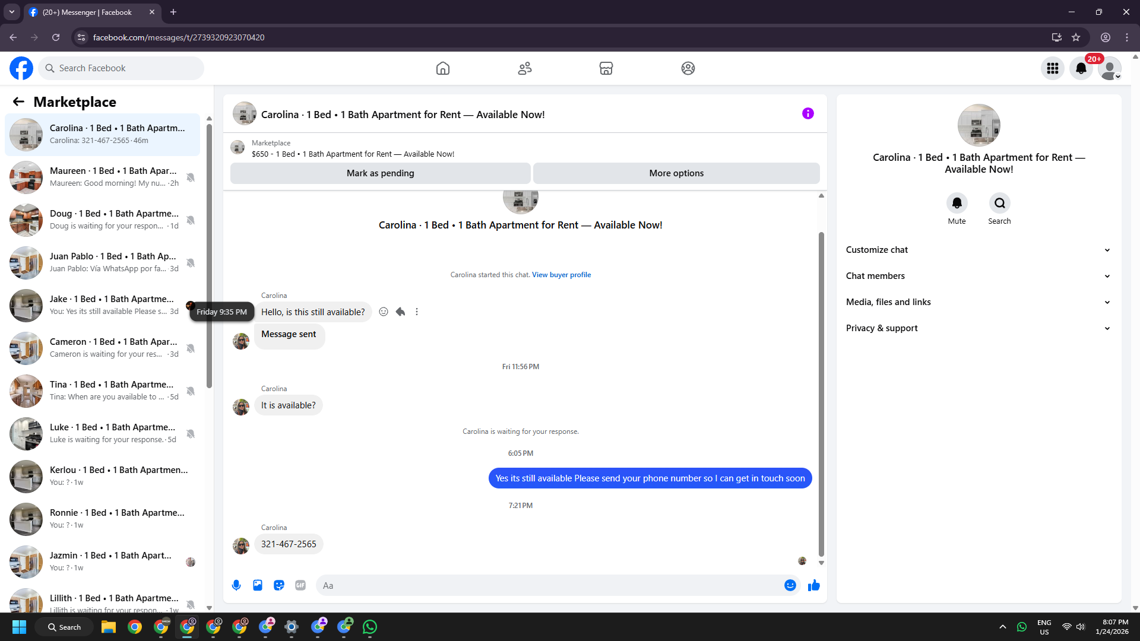Image resolution: width=1140 pixels, height=641 pixels.
Task: Expand the Chat members section
Action: coord(978,276)
